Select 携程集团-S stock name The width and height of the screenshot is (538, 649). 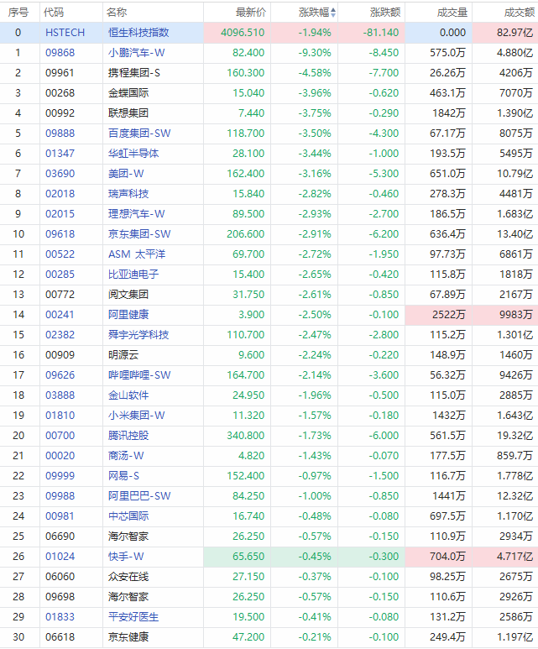point(134,73)
